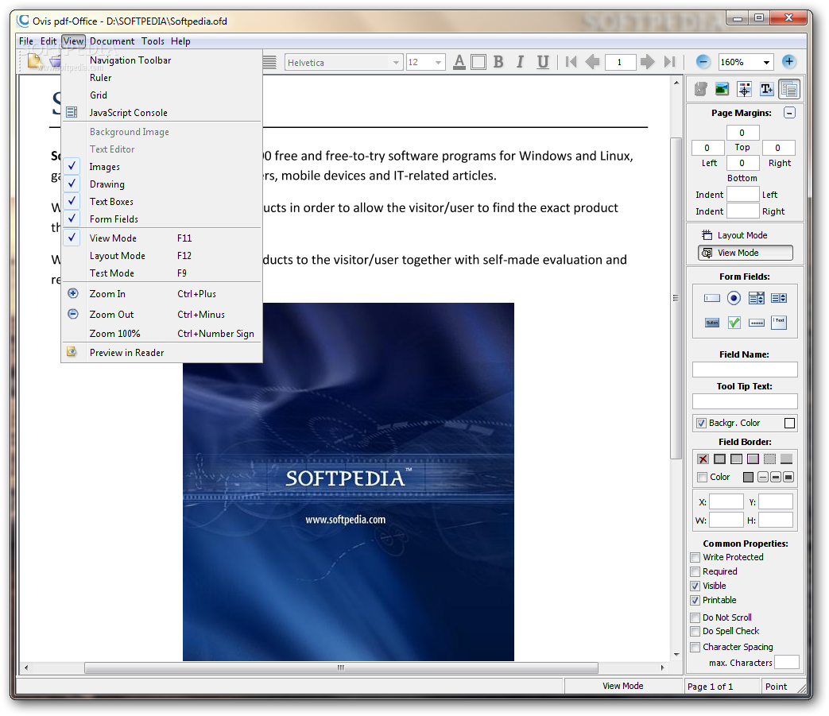Image resolution: width=829 pixels, height=716 pixels.
Task: Check the Required property
Action: click(x=695, y=571)
